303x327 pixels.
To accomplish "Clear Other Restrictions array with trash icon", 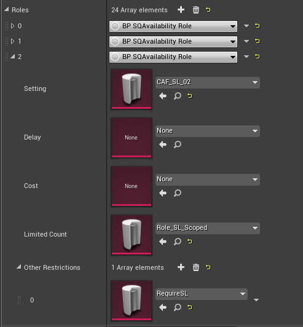I will pyautogui.click(x=195, y=267).
